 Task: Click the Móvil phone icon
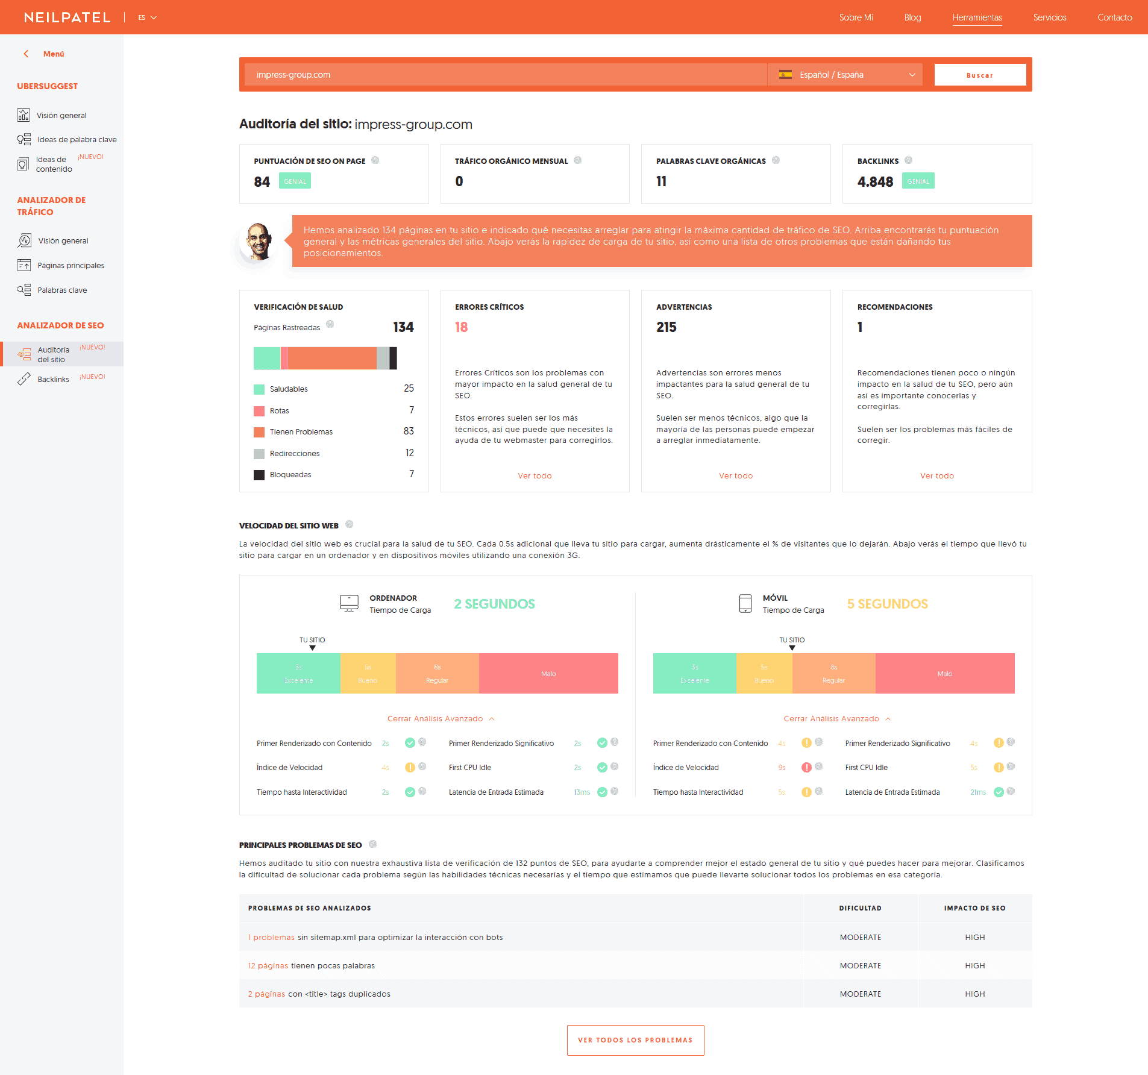click(x=745, y=603)
